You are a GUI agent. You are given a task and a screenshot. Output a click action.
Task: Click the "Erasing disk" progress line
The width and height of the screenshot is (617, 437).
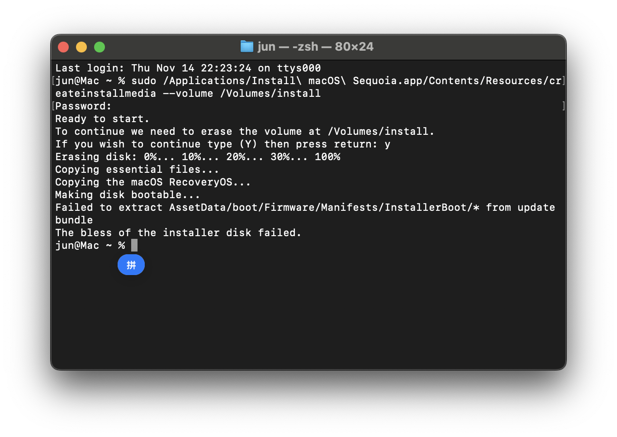(197, 157)
